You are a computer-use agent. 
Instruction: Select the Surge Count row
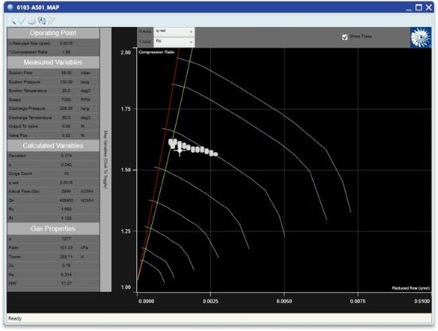click(53, 173)
